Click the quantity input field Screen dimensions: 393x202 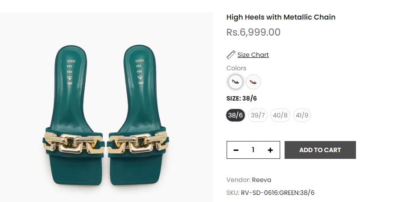click(253, 150)
